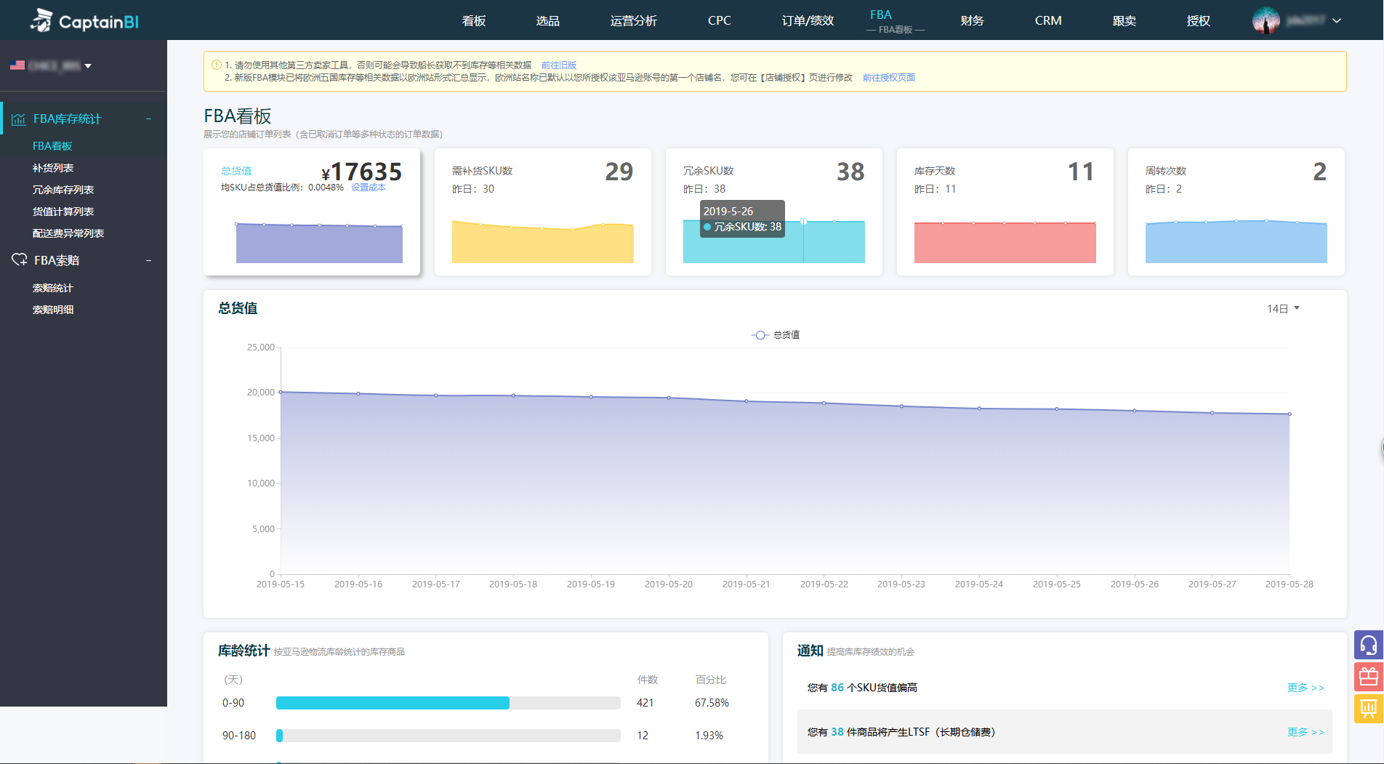Click the user avatar picture
Screen dimensions: 1384x764
1266,20
